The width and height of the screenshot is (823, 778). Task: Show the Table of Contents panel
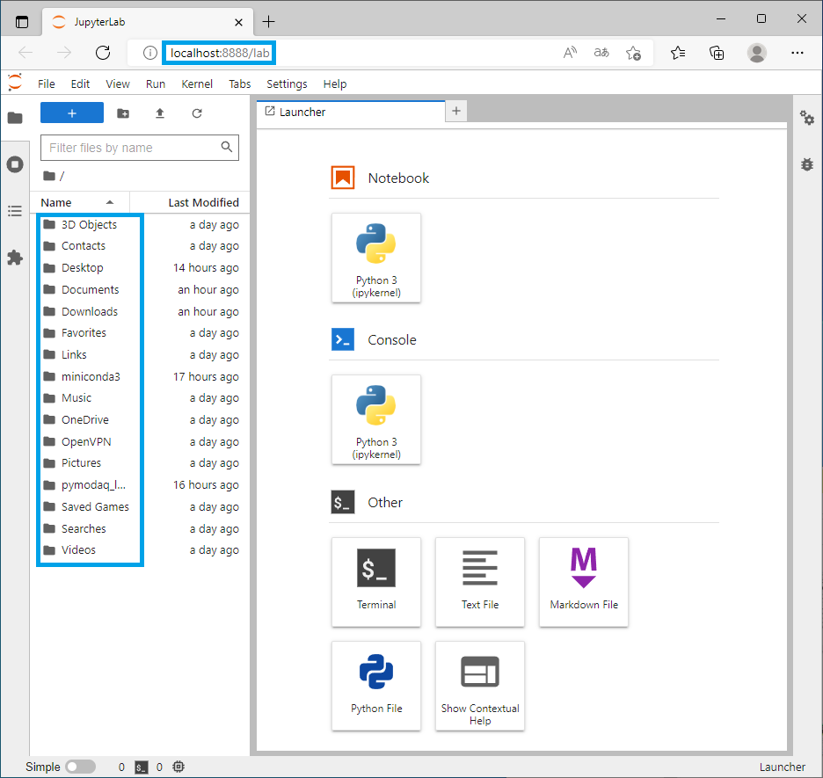point(15,211)
